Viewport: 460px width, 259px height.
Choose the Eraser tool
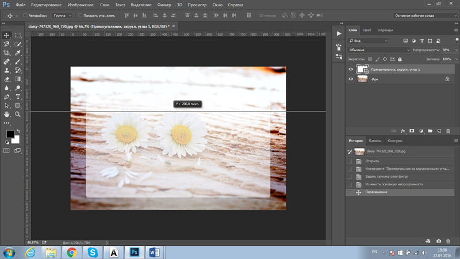(7, 79)
